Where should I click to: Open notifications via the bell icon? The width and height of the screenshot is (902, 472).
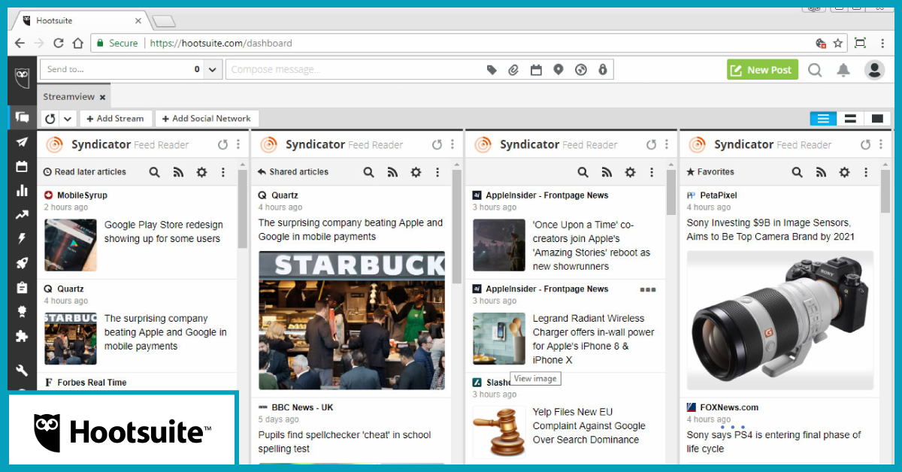pyautogui.click(x=843, y=69)
